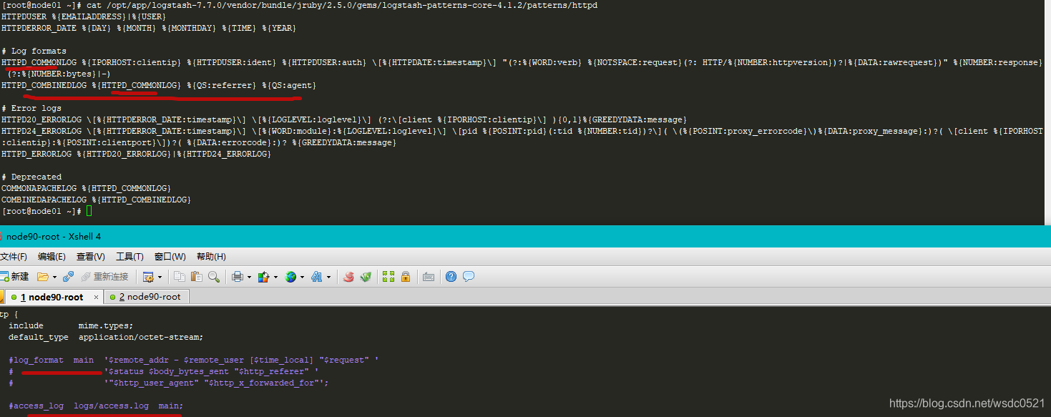
Task: Click the '# Deprecated' comment line
Action: coord(31,177)
